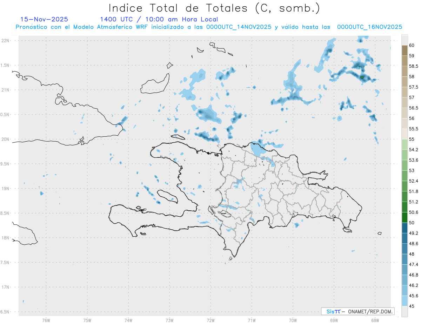Image resolution: width=421 pixels, height=325 pixels.
Task: Click the 22N latitude label
Action: [x=5, y=41]
